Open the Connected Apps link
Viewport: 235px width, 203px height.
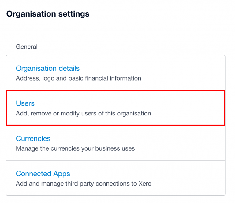43,174
